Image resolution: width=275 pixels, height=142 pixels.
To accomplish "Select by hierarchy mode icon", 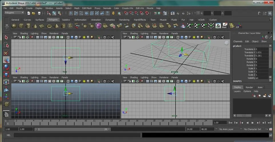I will (49, 13).
